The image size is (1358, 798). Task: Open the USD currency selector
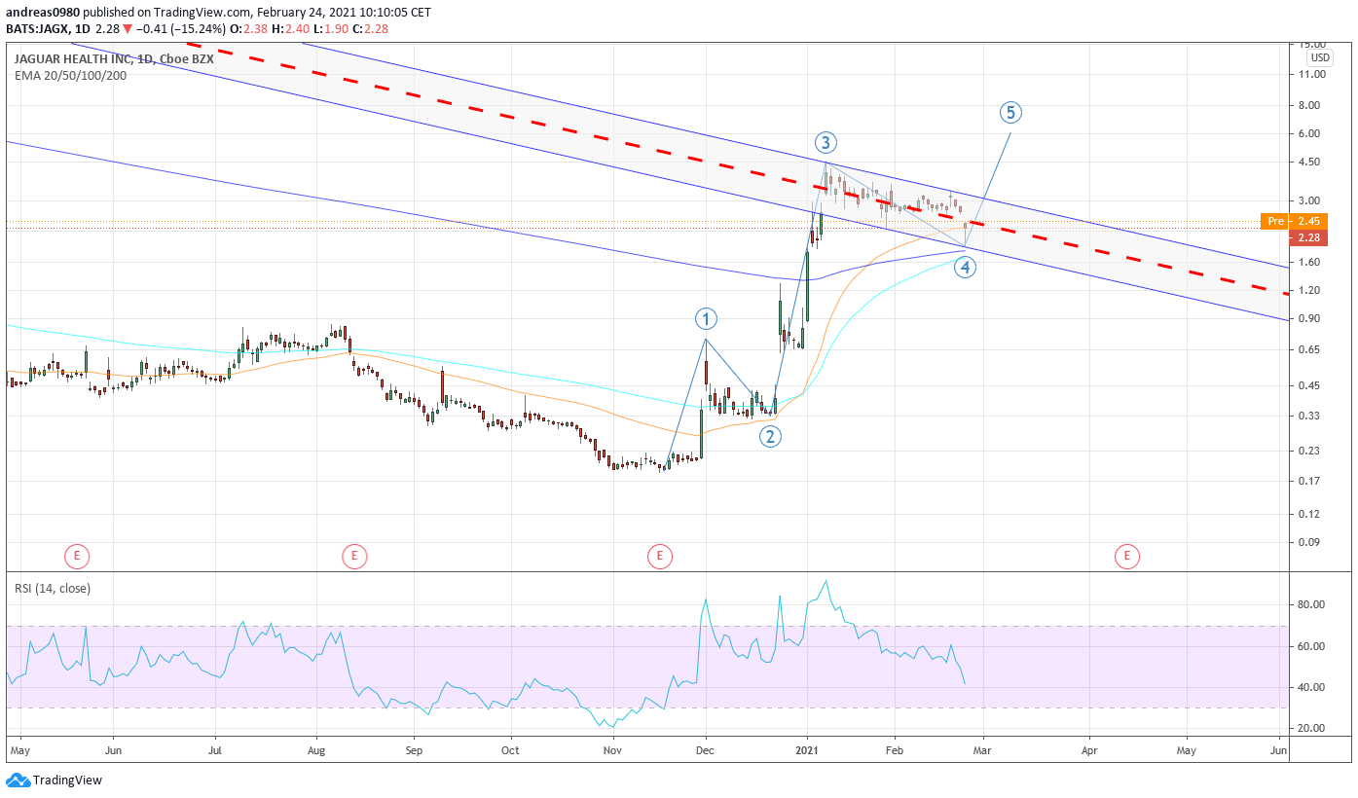coord(1320,57)
